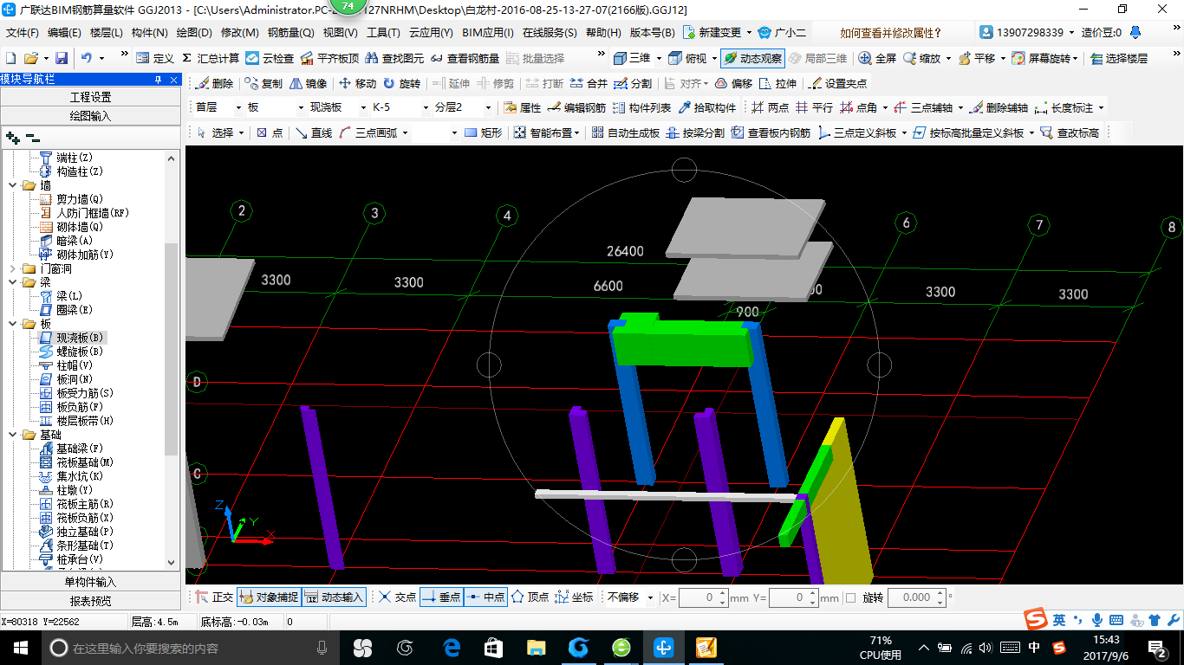
Task: Open 报表预览 report preview
Action: [x=90, y=601]
